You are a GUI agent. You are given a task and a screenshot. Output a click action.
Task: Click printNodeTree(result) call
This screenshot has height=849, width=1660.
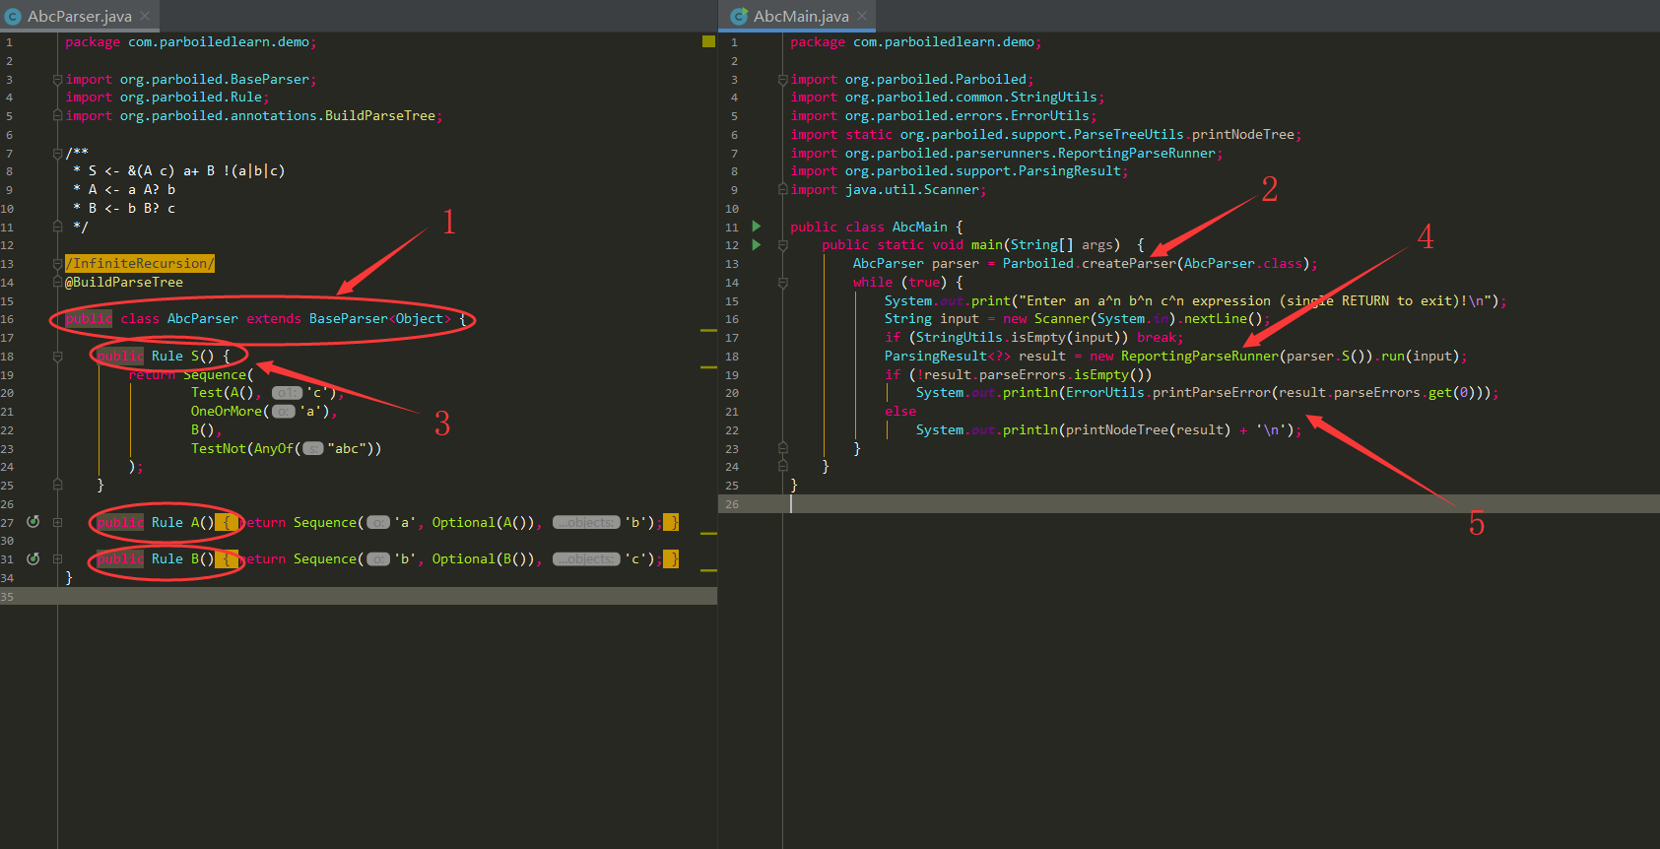[x=1149, y=430]
